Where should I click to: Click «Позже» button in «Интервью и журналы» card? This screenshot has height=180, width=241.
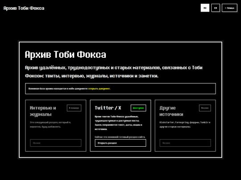(56, 143)
